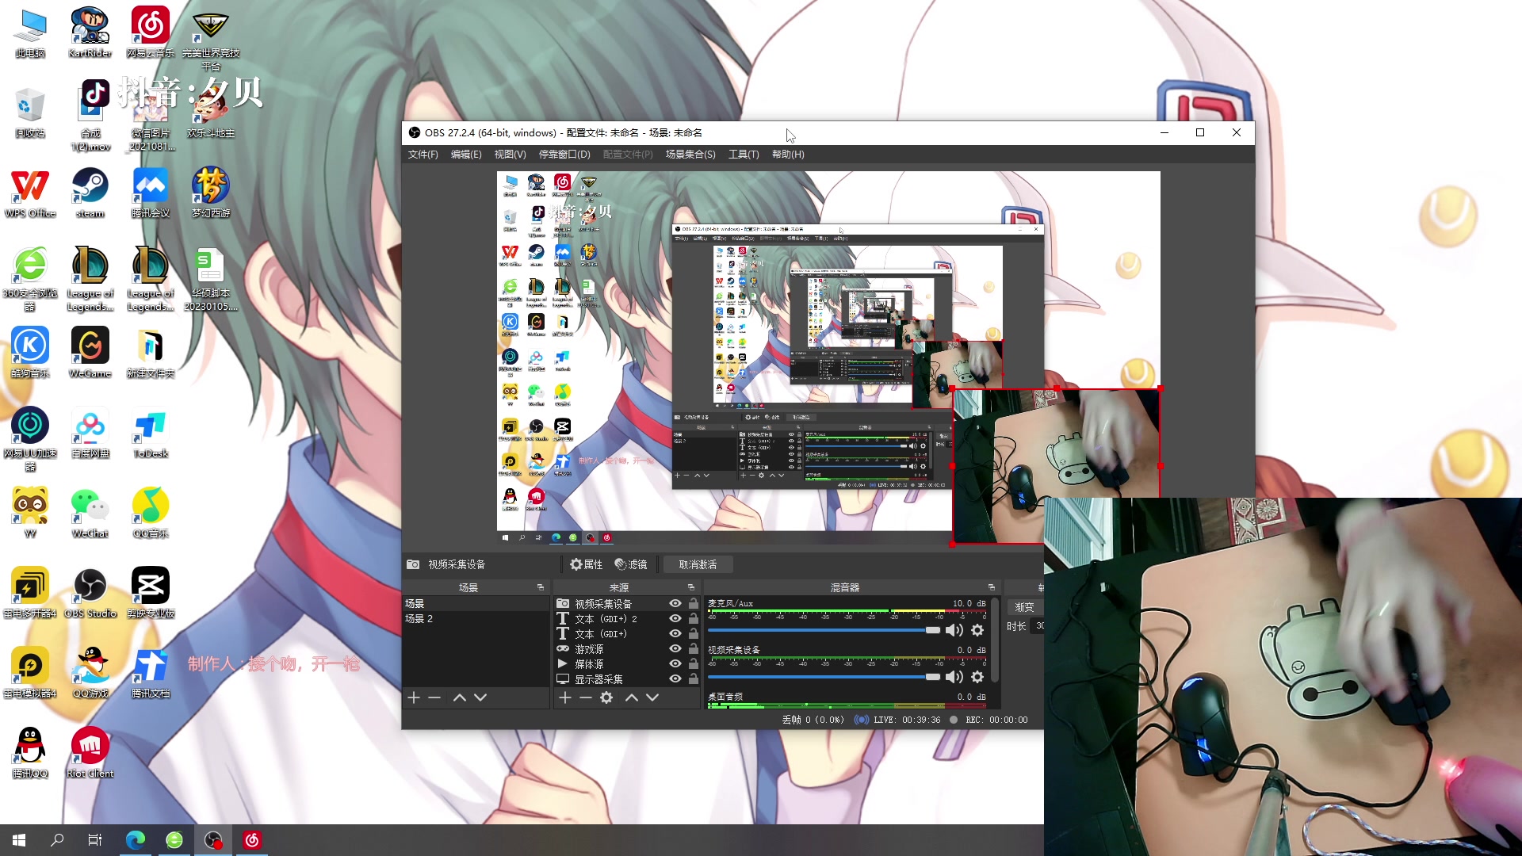The image size is (1522, 856).
Task: Click the mixer panel vertical scrollbar
Action: pyautogui.click(x=994, y=640)
